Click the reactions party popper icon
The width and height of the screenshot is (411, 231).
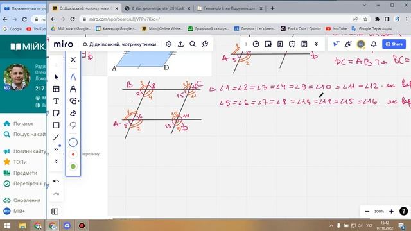[348, 44]
